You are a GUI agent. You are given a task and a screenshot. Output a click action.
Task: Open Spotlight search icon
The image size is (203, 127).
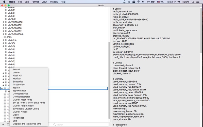pos(193,2)
